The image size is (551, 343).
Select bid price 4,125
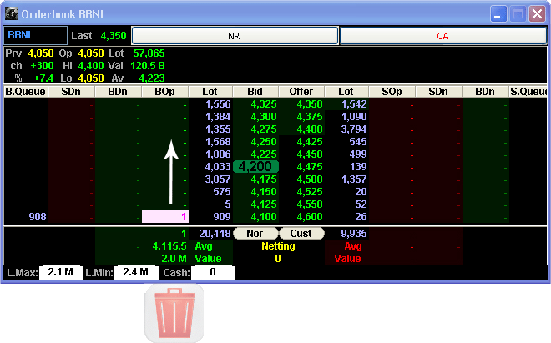[264, 204]
